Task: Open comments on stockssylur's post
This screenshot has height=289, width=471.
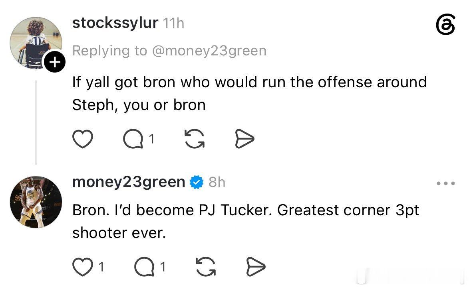Action: point(133,139)
